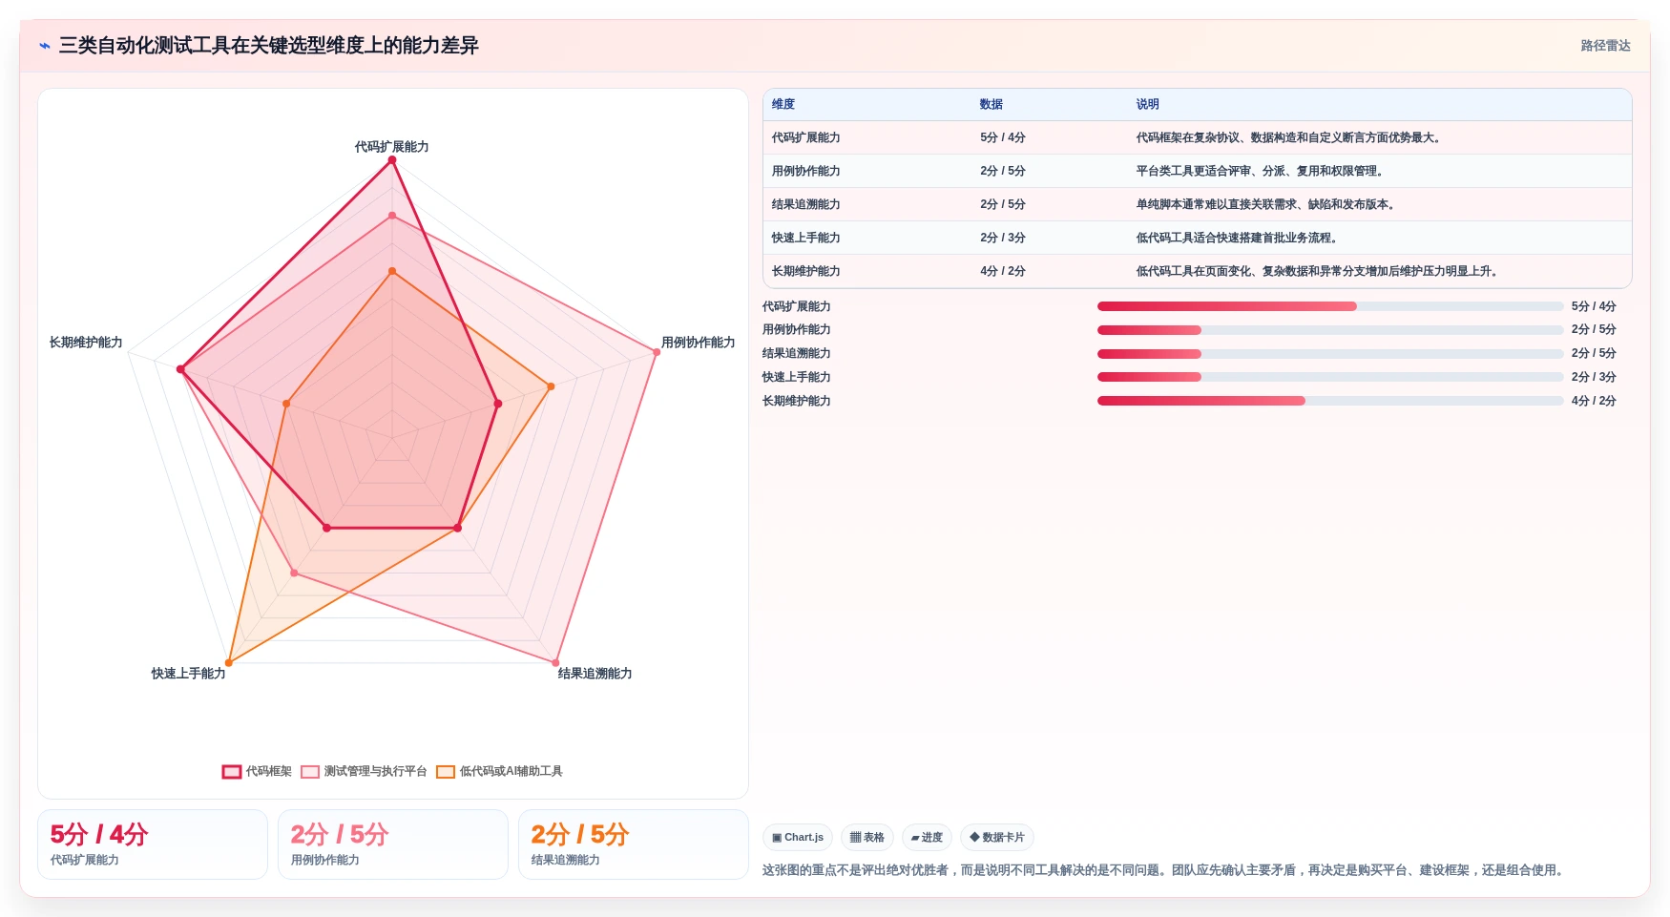Click the Chart.js tag chip
The image size is (1670, 917).
(x=798, y=837)
